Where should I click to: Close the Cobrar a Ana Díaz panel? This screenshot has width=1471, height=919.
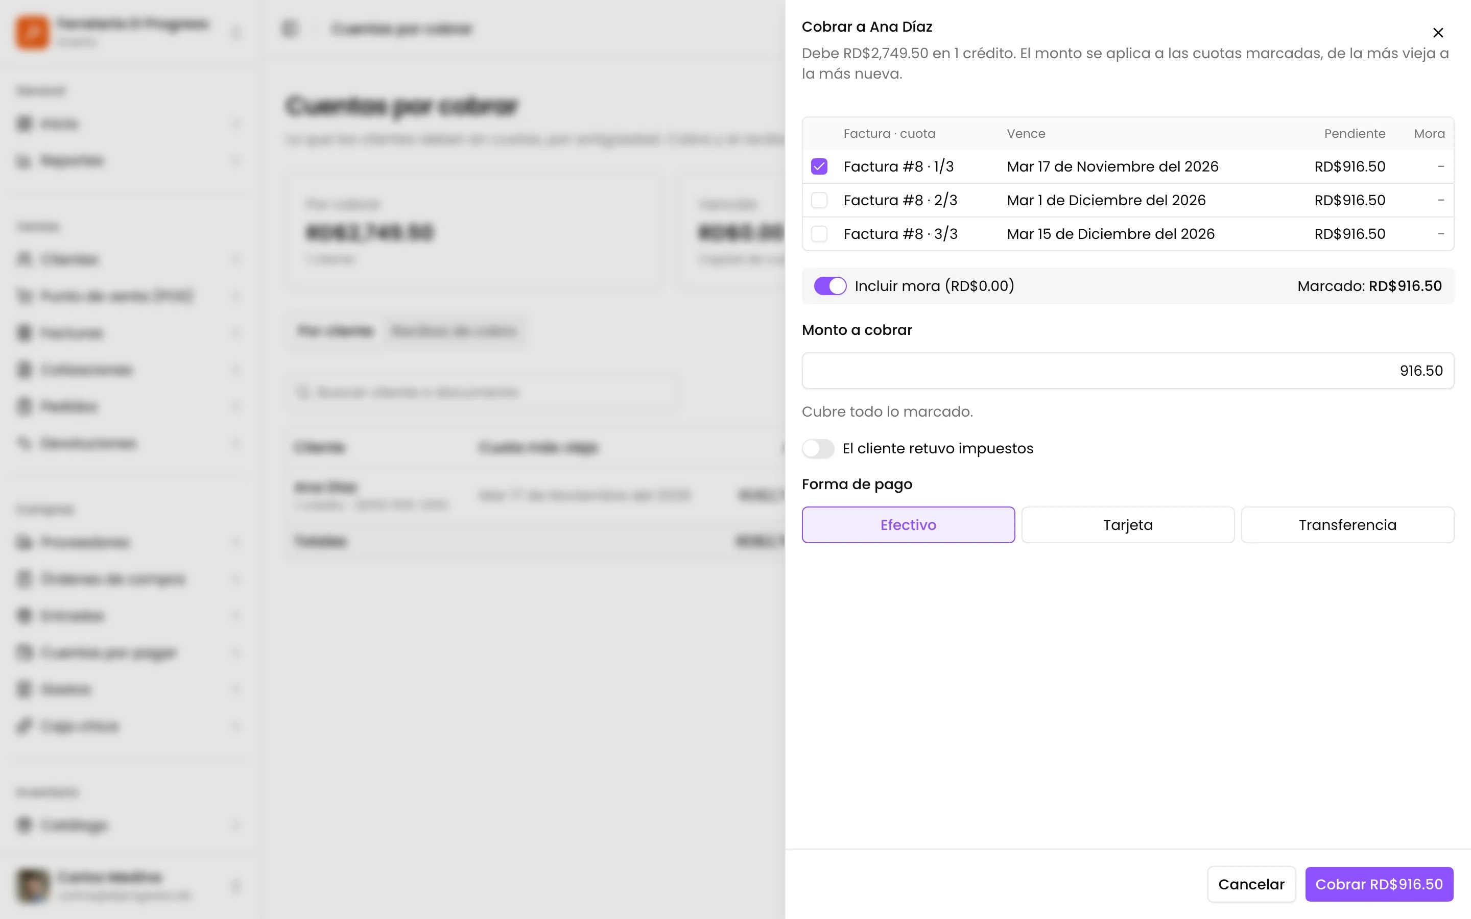click(1438, 33)
